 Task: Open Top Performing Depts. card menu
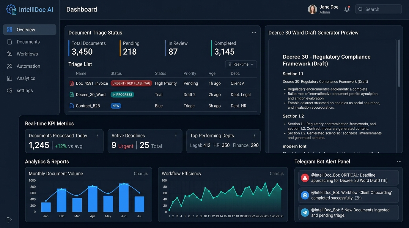[x=254, y=136]
